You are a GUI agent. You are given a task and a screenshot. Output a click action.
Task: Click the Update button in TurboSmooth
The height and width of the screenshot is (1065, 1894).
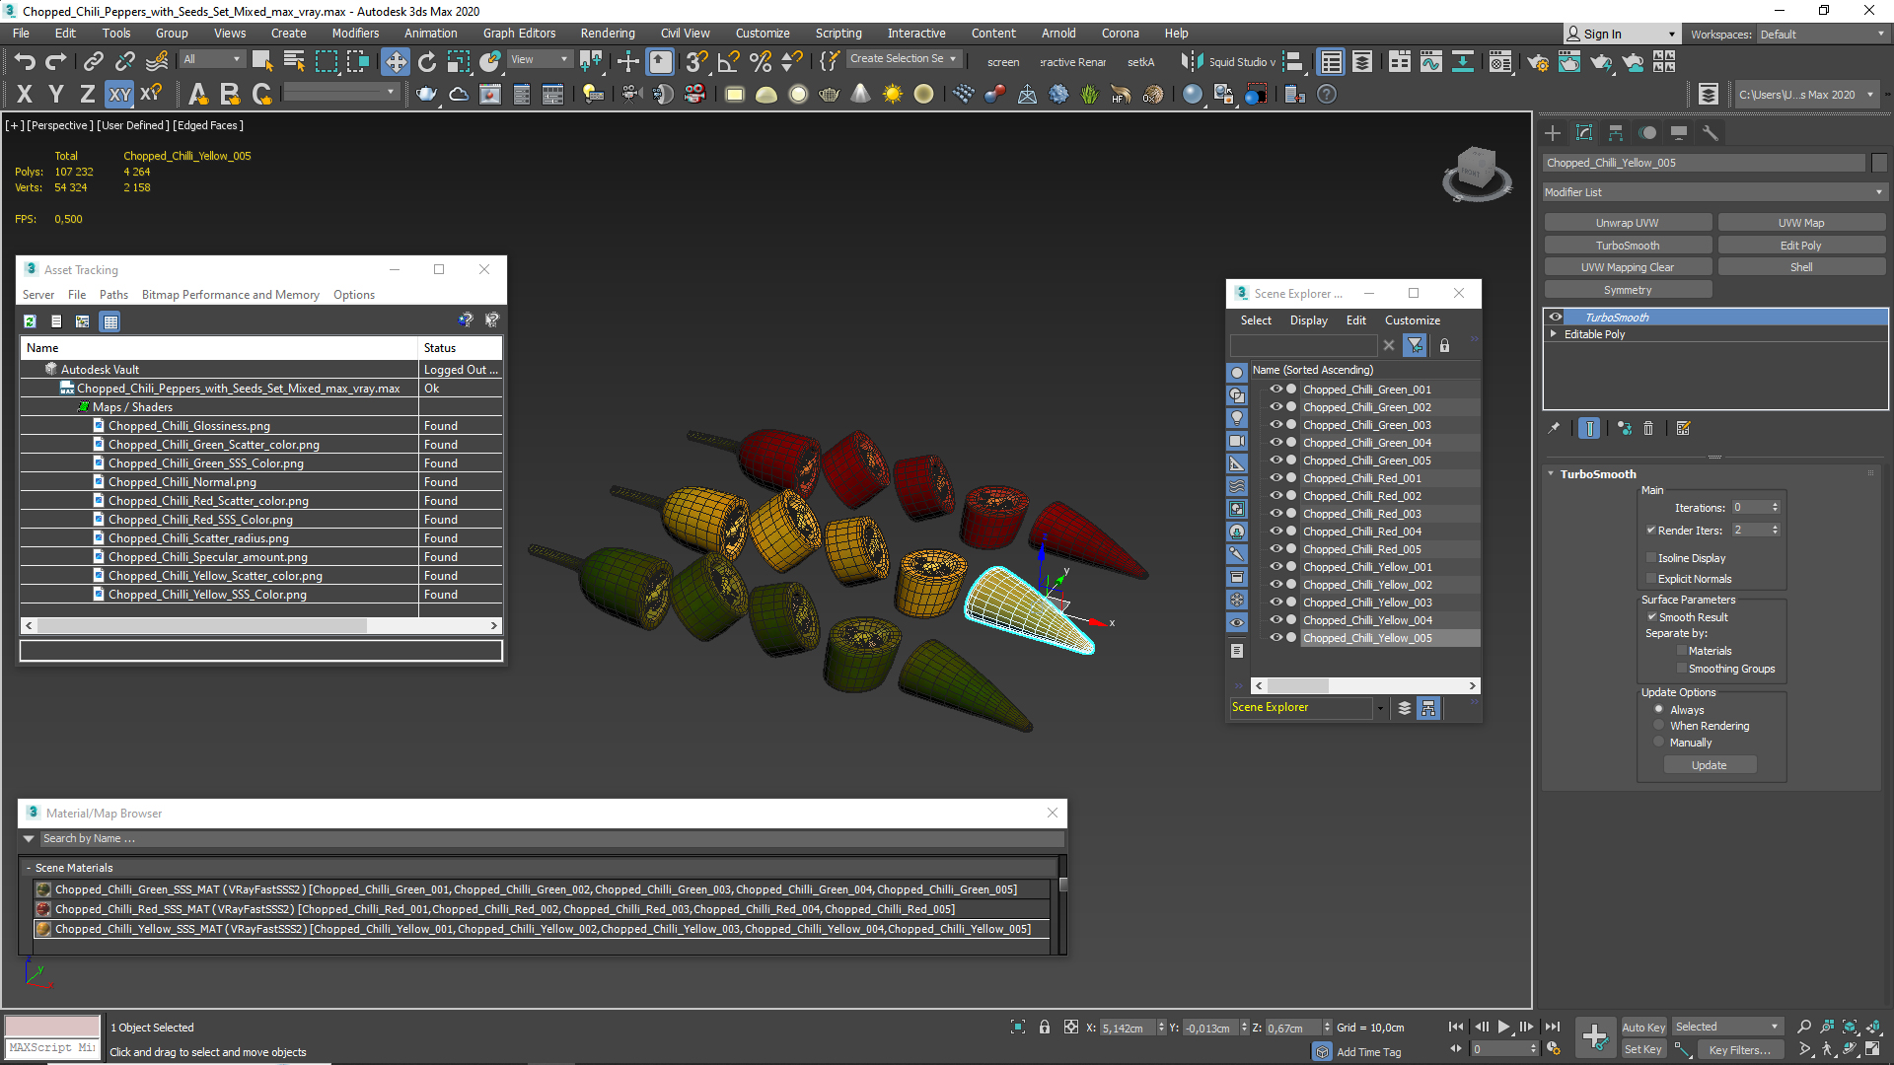(x=1710, y=765)
